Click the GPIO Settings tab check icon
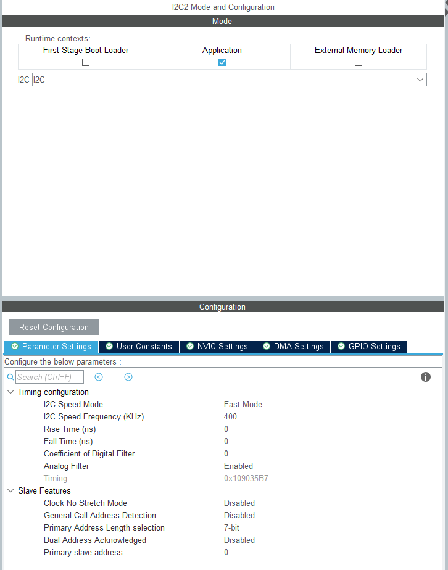The image size is (448, 570). click(x=341, y=346)
